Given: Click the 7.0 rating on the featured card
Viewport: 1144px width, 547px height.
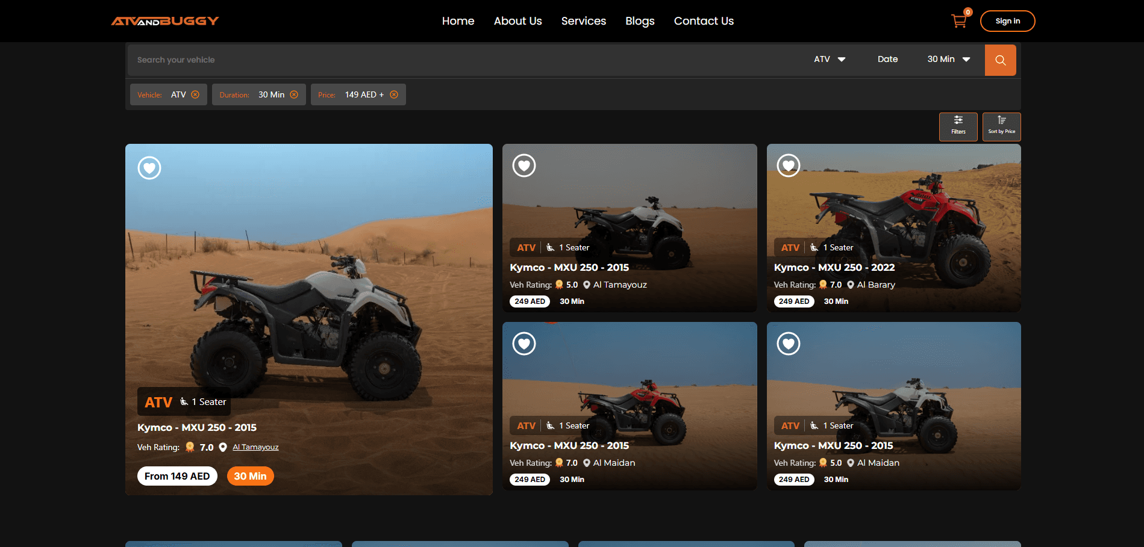Looking at the screenshot, I should coord(206,447).
